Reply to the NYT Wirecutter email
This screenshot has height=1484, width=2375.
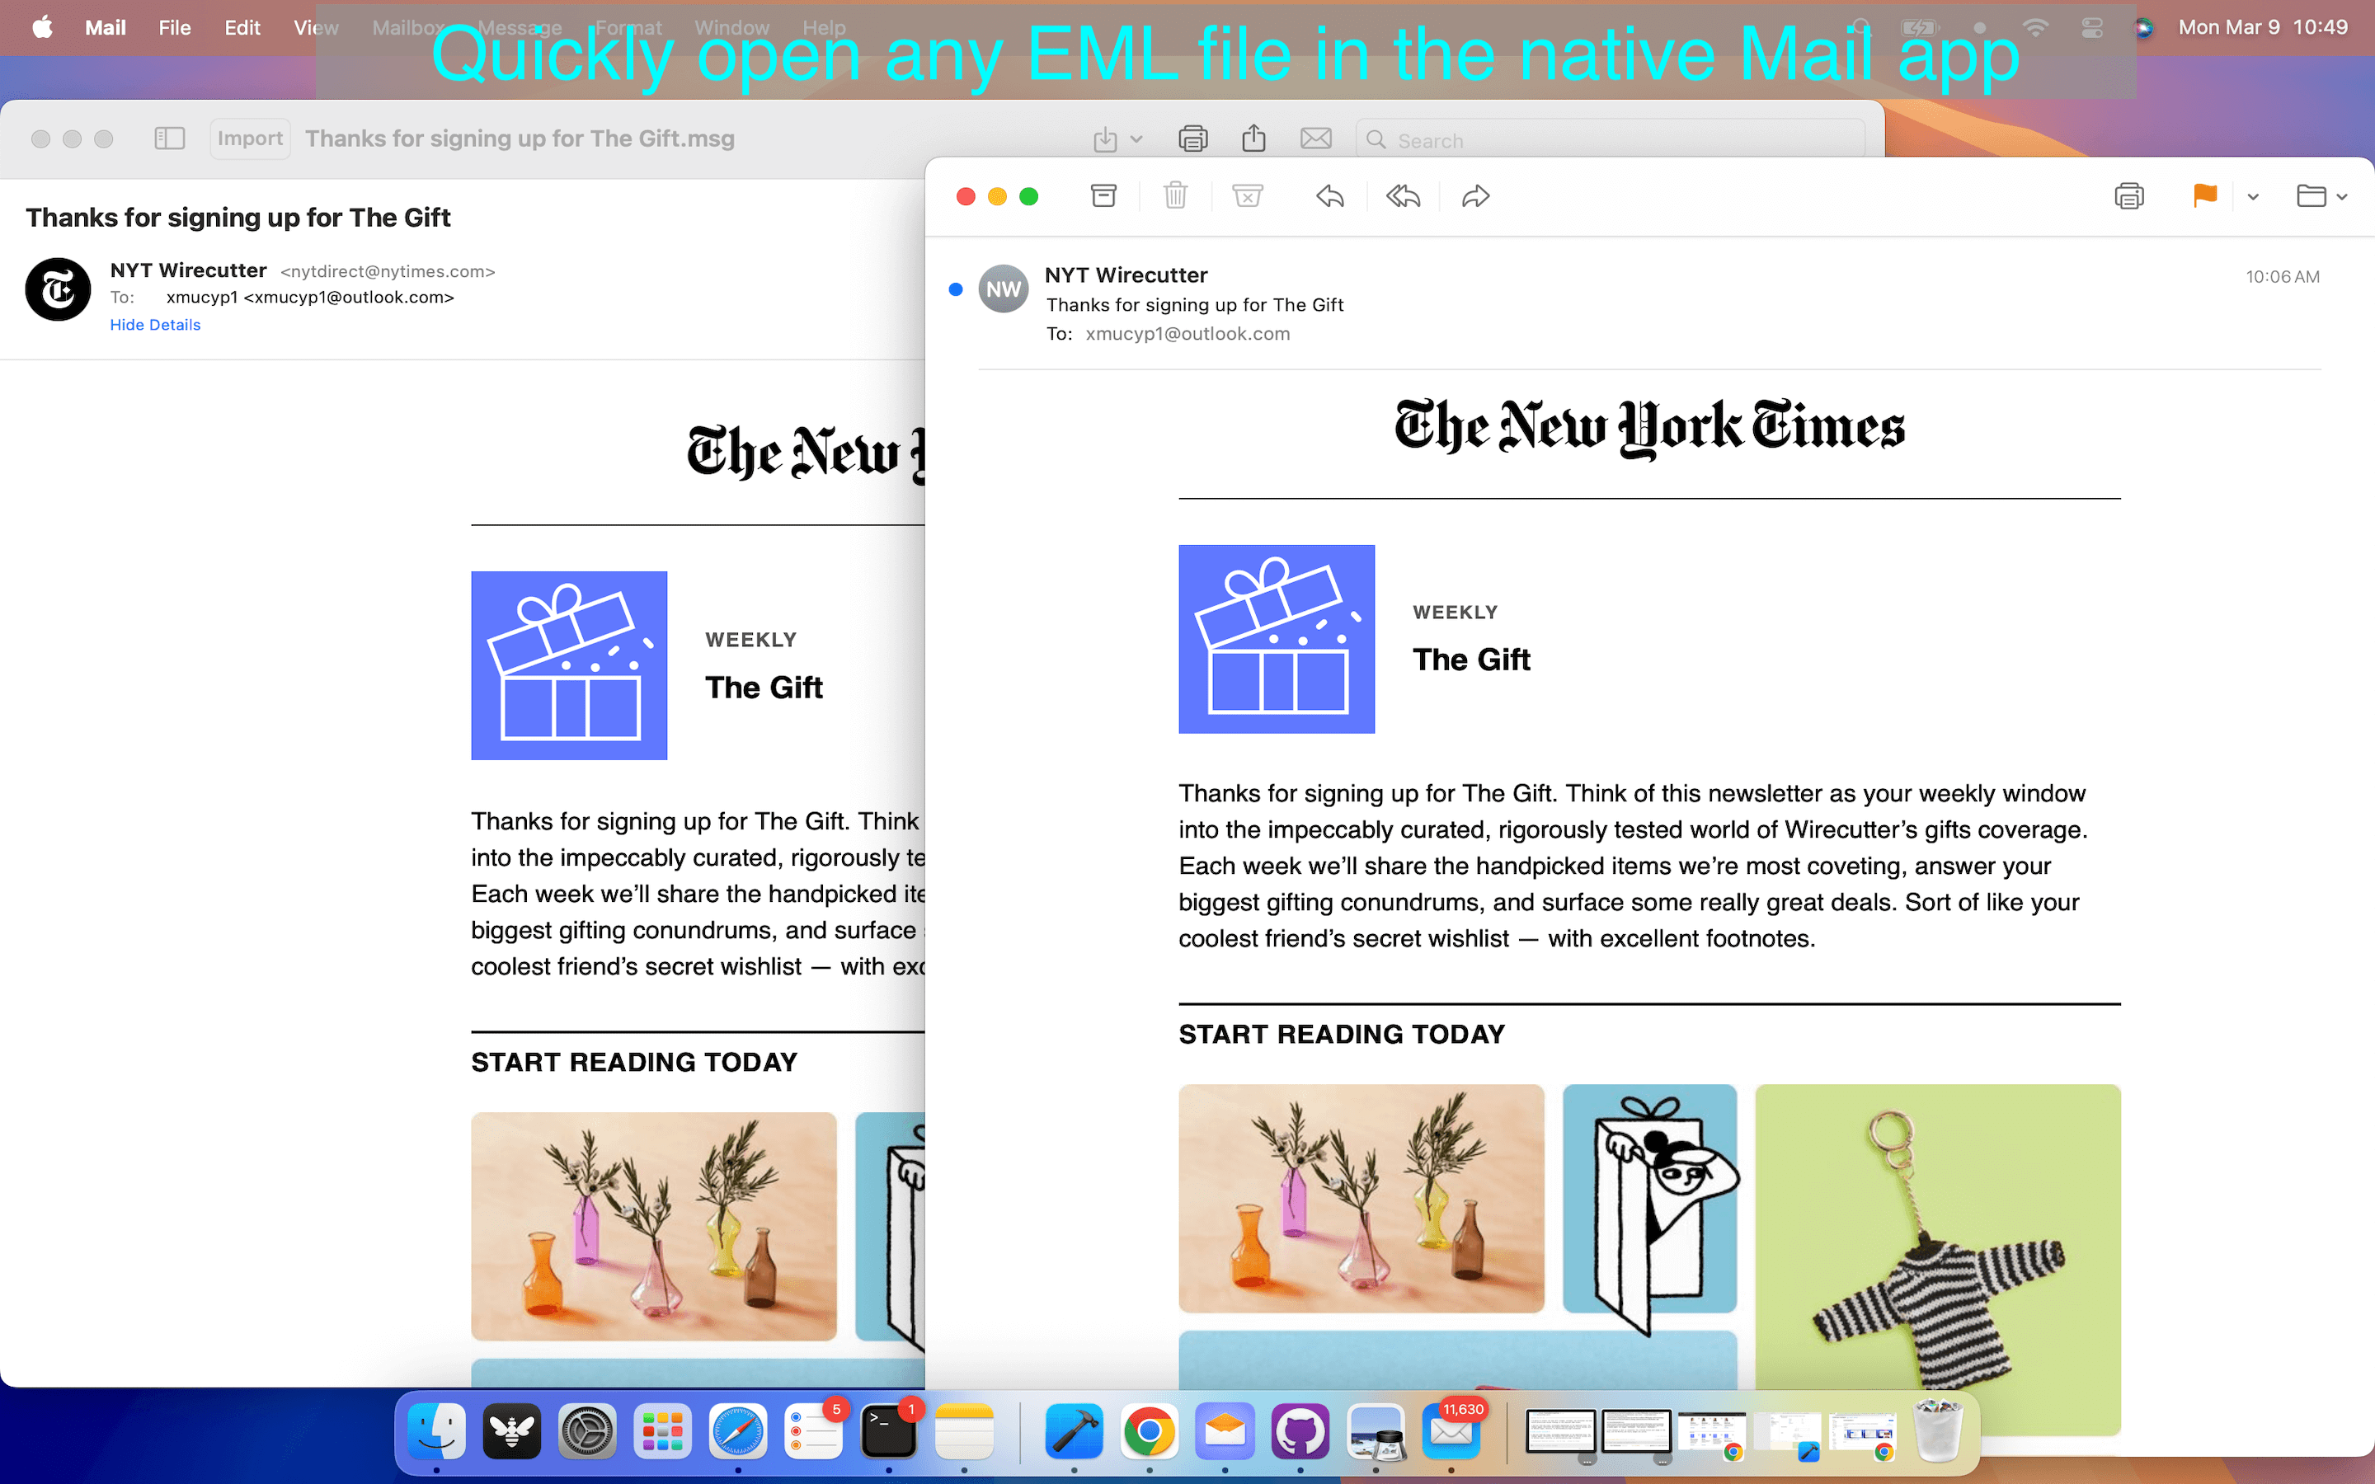tap(1330, 196)
